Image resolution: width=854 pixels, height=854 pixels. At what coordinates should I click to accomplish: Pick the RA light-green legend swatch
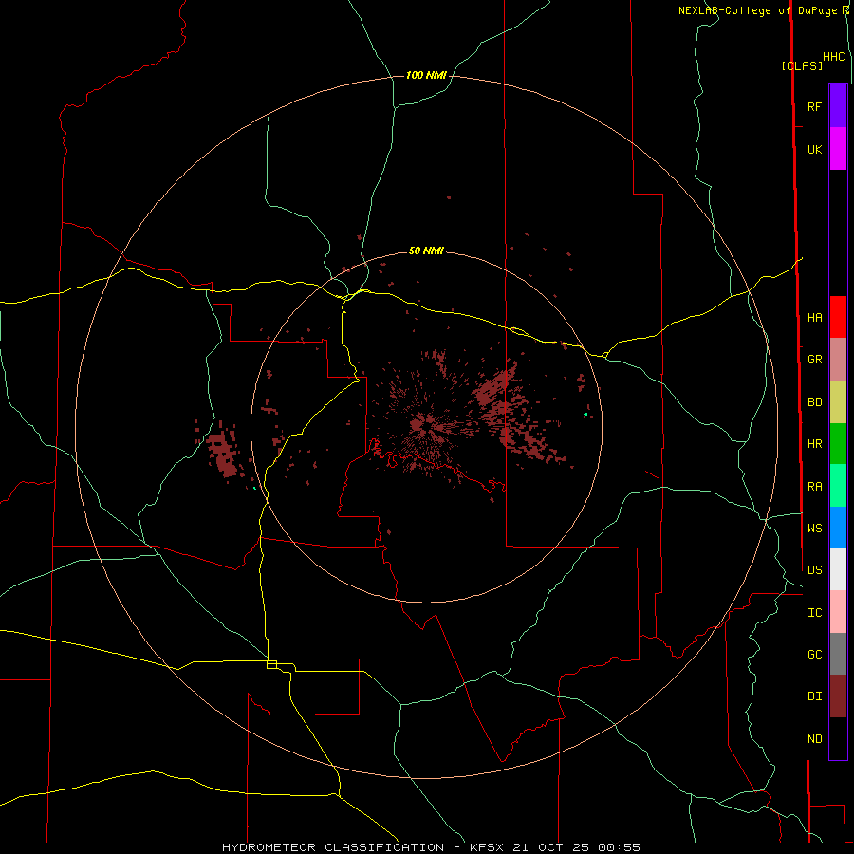pos(838,485)
